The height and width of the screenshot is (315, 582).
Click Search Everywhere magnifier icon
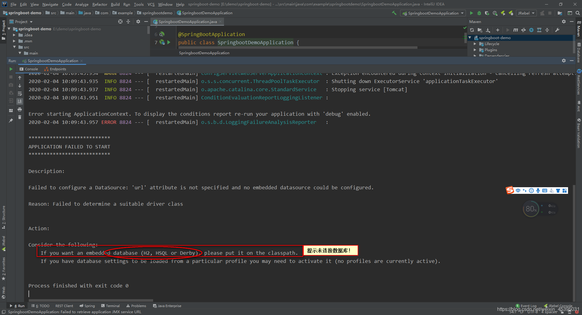[577, 13]
